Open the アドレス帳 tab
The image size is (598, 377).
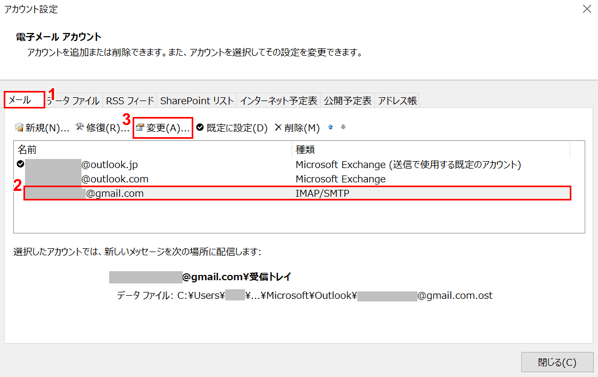coord(397,100)
